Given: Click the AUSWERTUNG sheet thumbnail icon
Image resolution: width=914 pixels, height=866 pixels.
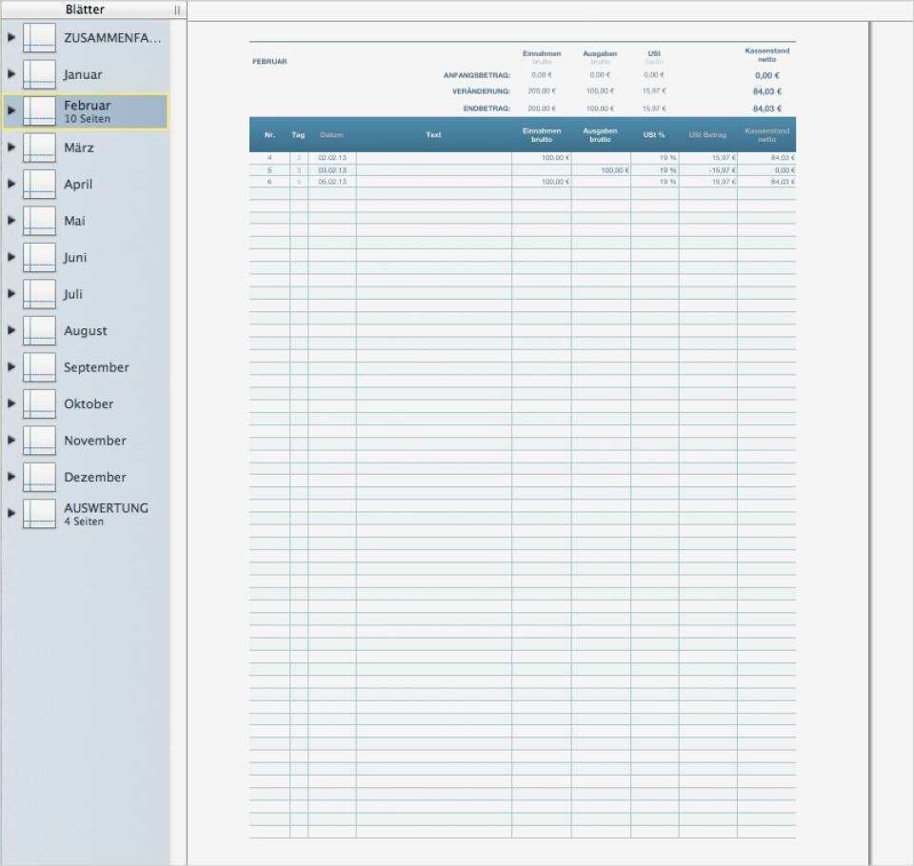Looking at the screenshot, I should [x=40, y=512].
